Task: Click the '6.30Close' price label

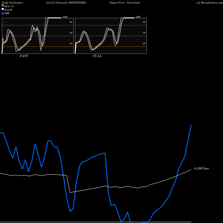Action: (202, 169)
